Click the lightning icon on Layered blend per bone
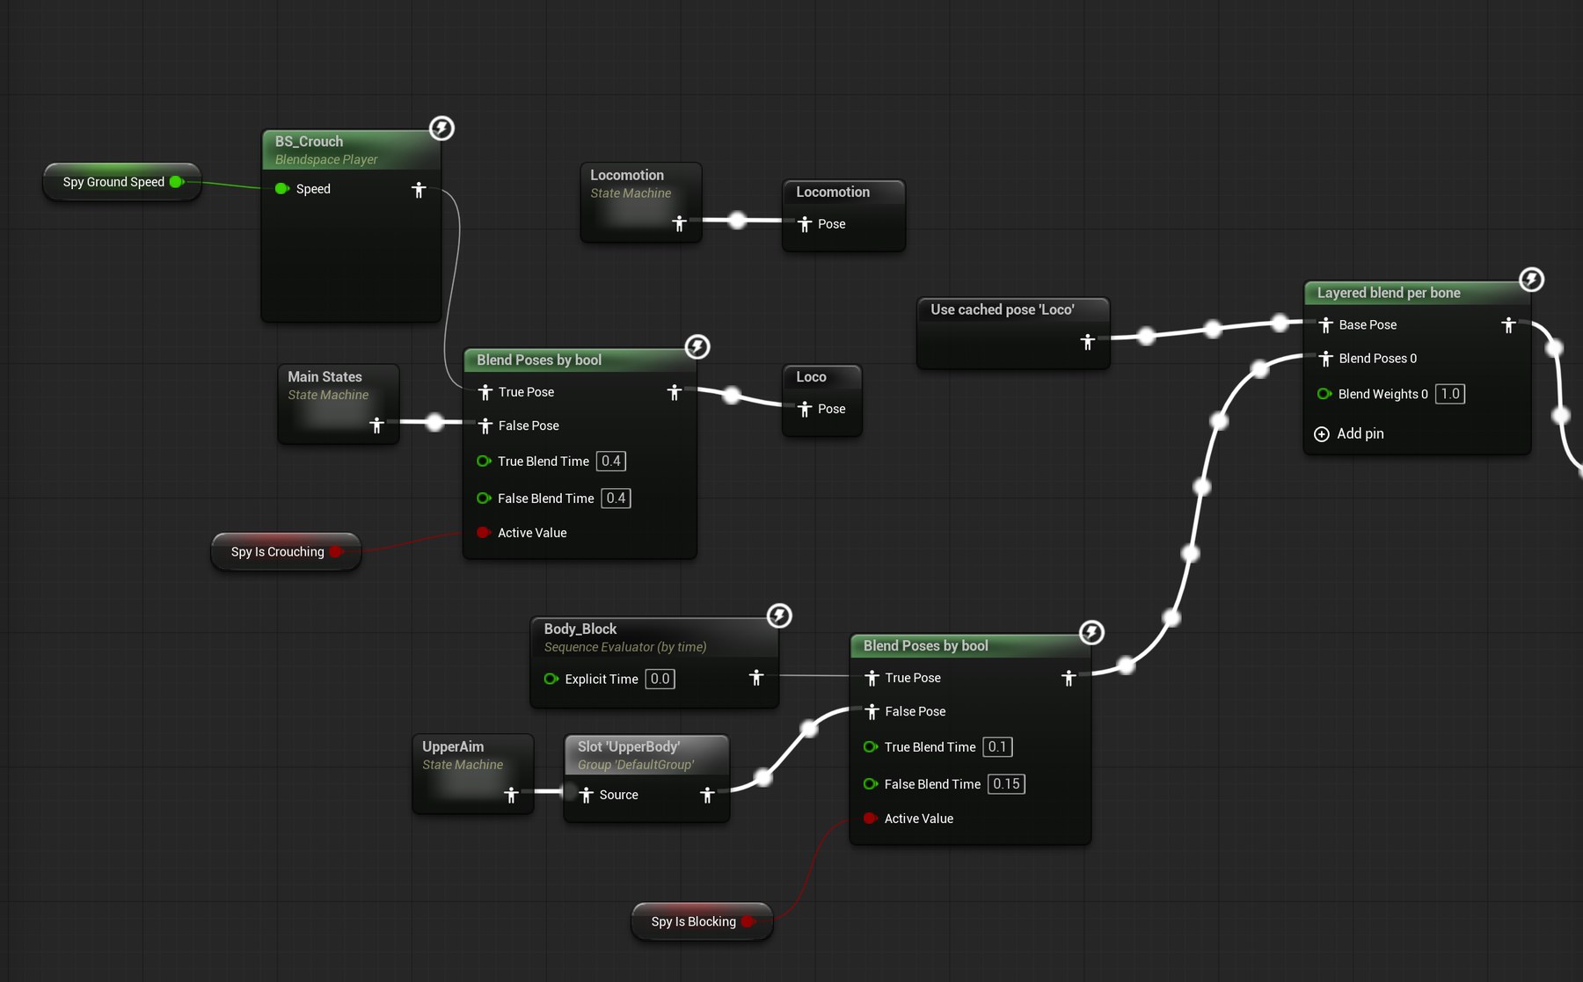1583x982 pixels. click(1531, 280)
